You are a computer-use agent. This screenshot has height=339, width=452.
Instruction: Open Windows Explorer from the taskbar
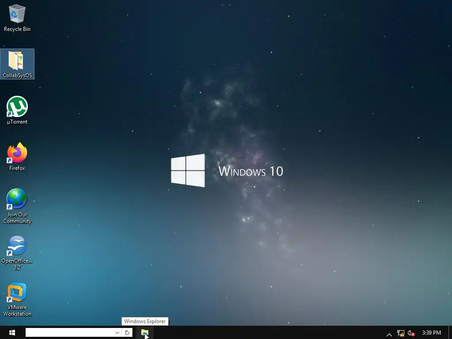point(145,333)
